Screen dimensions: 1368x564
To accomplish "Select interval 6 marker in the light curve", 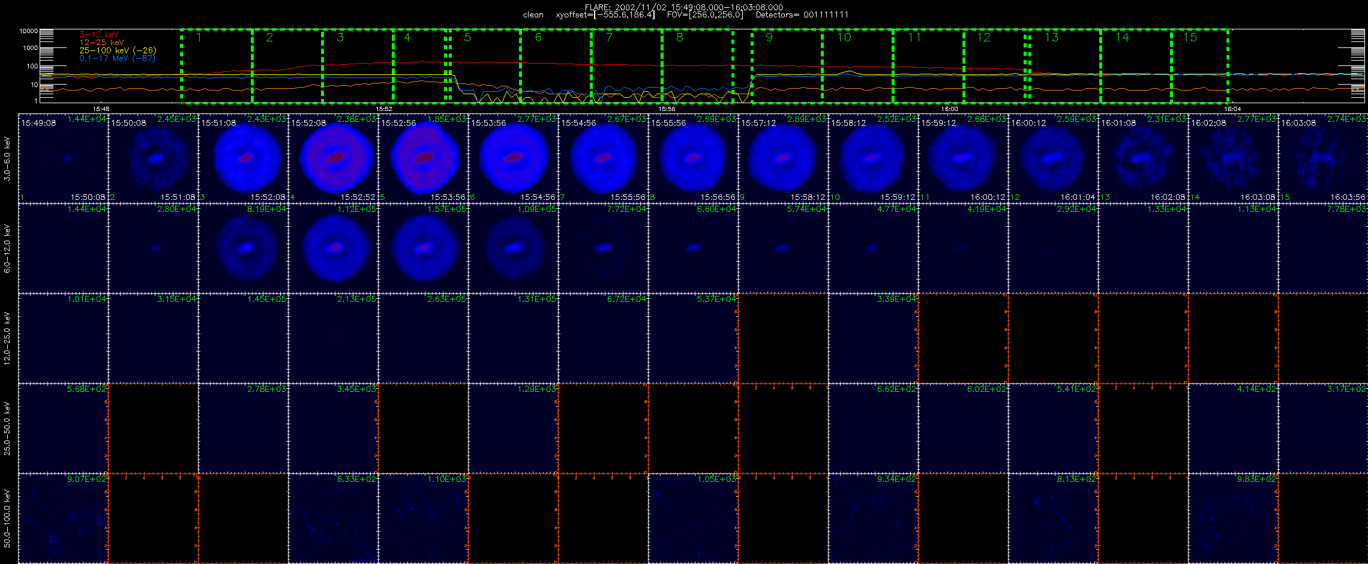I will pyautogui.click(x=538, y=37).
